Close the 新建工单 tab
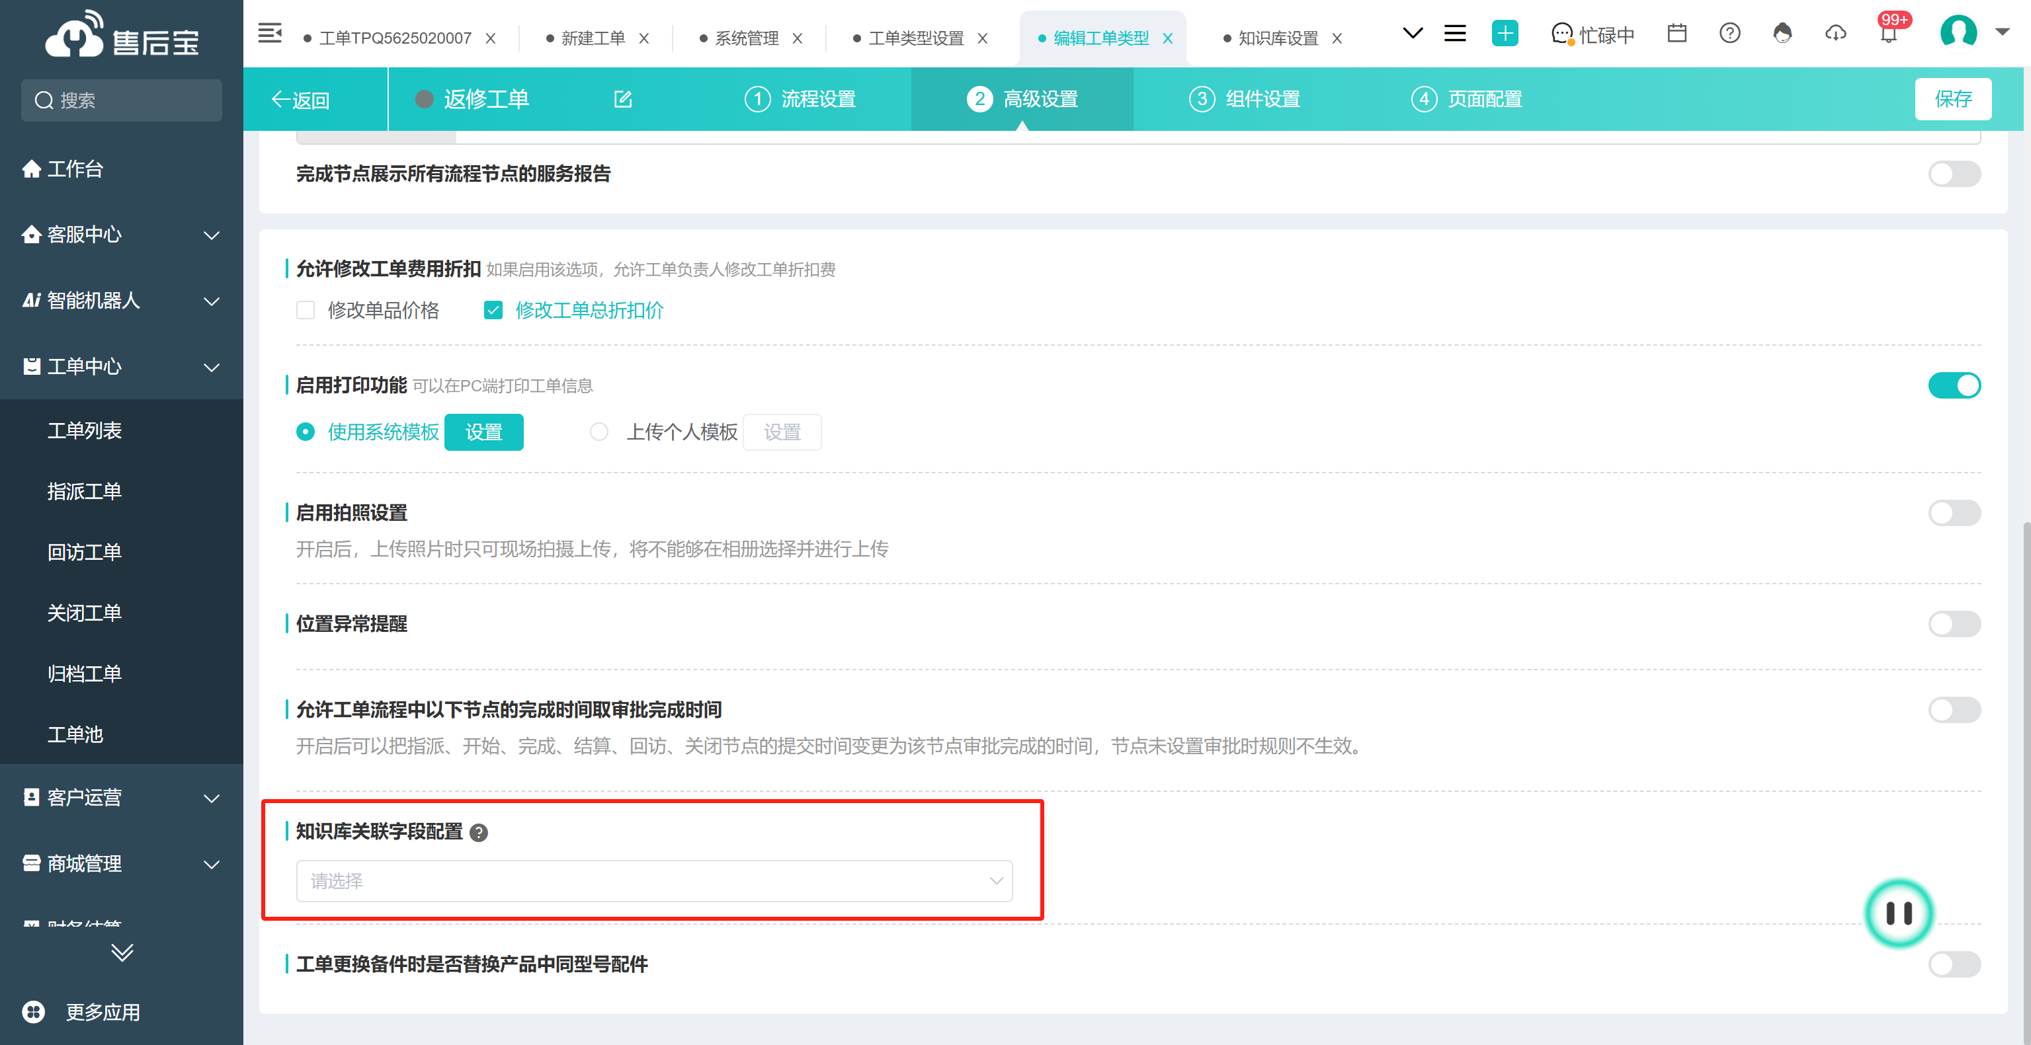 click(x=643, y=38)
